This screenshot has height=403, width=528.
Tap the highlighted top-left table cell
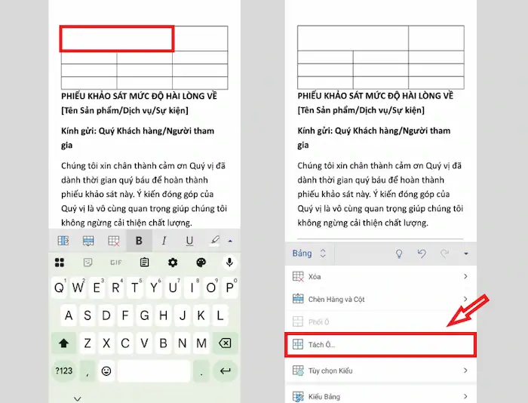117,39
